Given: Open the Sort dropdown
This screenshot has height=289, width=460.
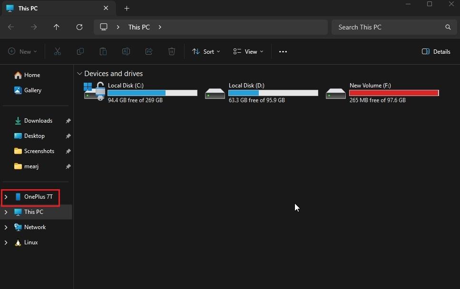Looking at the screenshot, I should point(206,52).
